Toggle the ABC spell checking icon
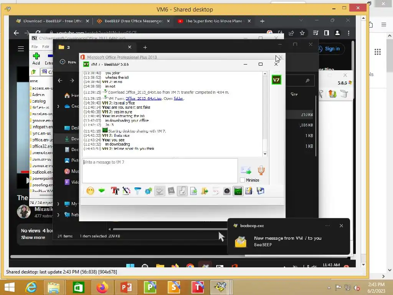Viewport: 393px width, 295px height. (160, 191)
